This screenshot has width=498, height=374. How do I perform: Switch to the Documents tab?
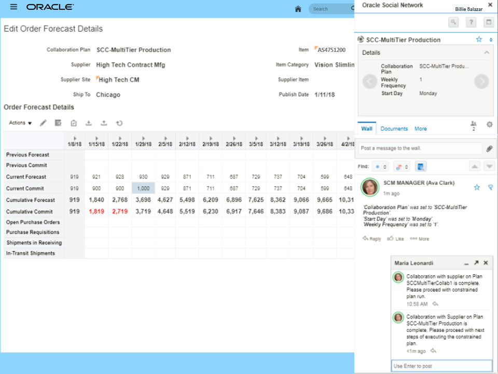(x=394, y=129)
